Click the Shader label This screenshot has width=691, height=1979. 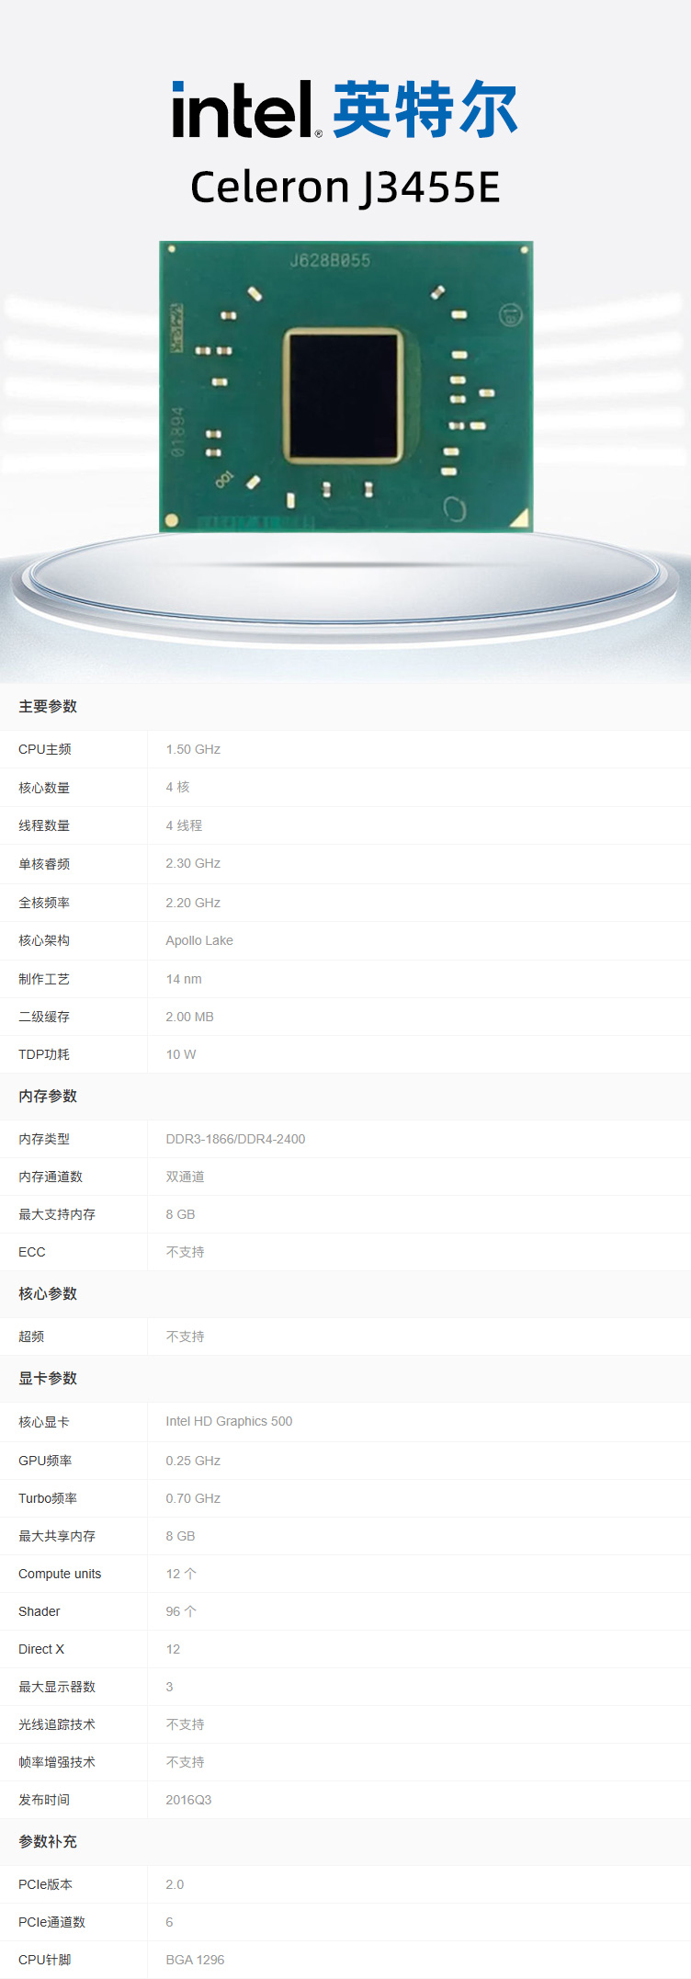pos(40,1611)
